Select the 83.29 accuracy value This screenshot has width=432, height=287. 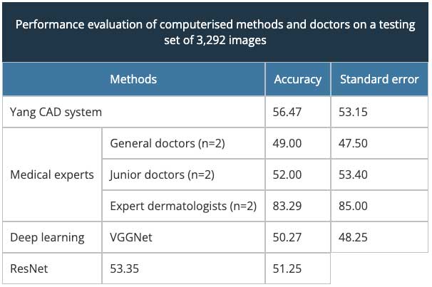tap(287, 206)
